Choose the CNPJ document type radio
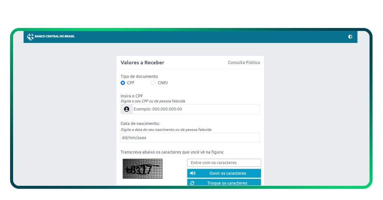383x200 pixels. coord(153,83)
